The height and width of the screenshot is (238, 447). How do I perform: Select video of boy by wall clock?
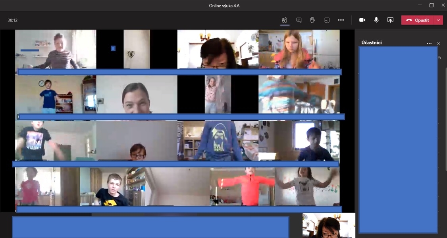[x=56, y=94]
